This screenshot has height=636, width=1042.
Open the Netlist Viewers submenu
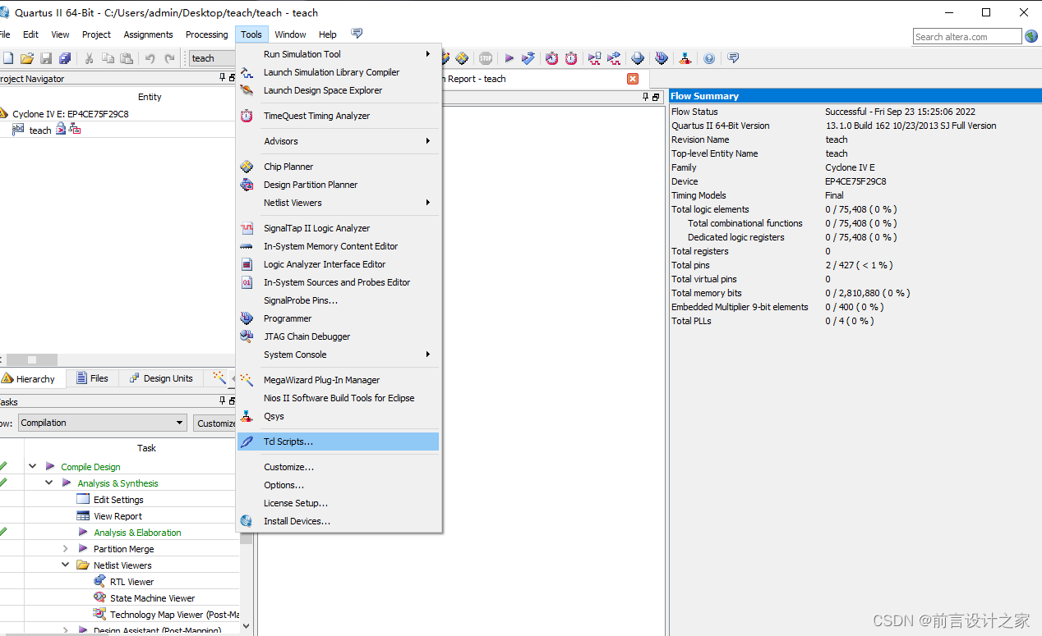pyautogui.click(x=339, y=203)
